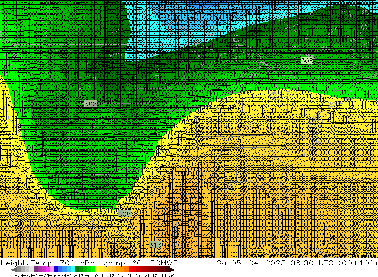Click the '0' value on the legend scale
Screen dimensions: 378x277
[x=96, y=275]
